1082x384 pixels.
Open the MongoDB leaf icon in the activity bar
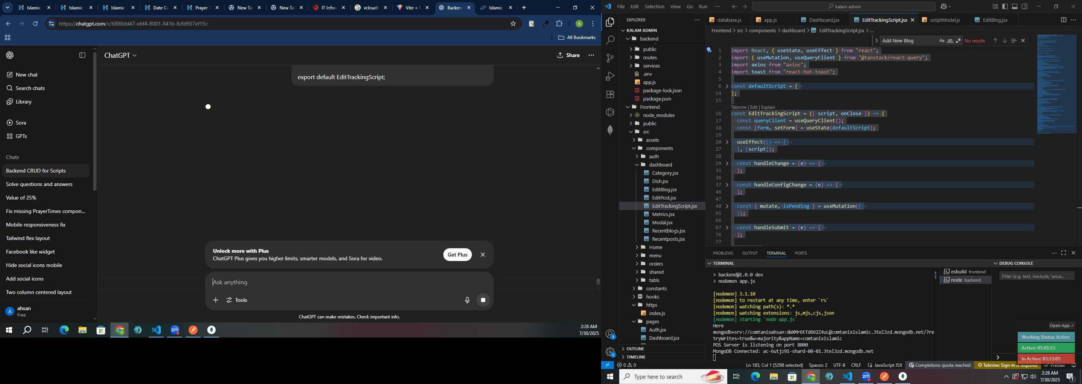[x=610, y=130]
